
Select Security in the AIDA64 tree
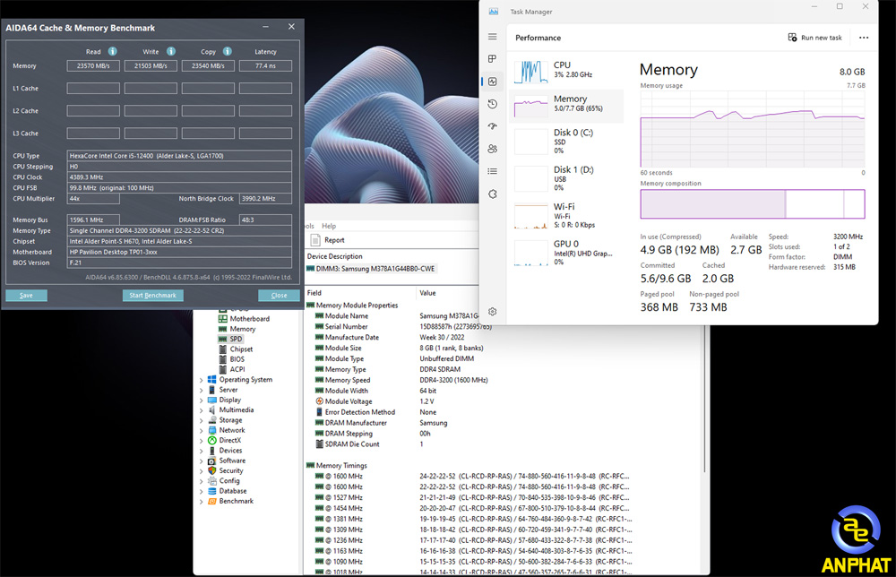pyautogui.click(x=231, y=470)
